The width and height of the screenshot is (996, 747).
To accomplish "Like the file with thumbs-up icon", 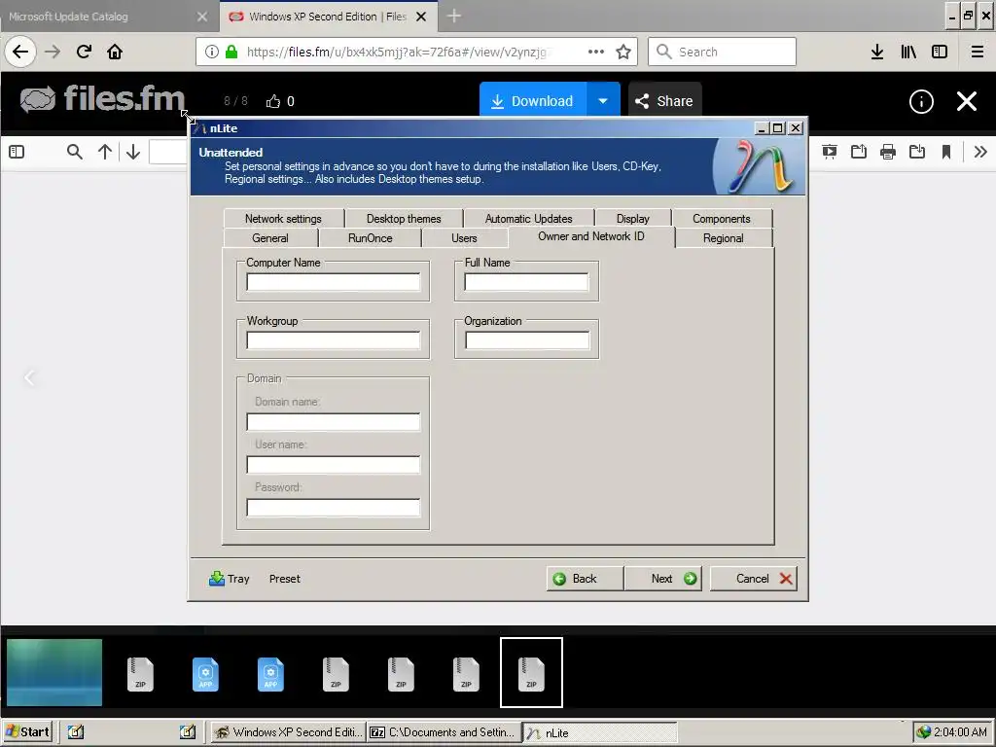I will click(x=273, y=101).
